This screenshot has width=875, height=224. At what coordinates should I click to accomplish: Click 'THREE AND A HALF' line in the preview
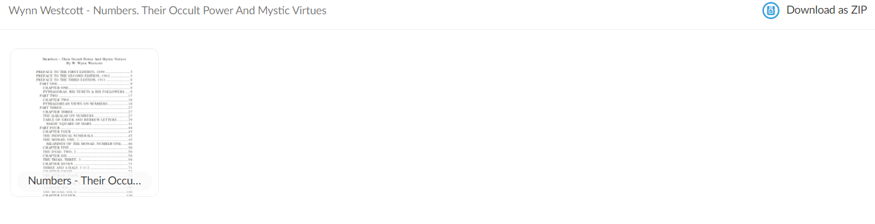66,168
